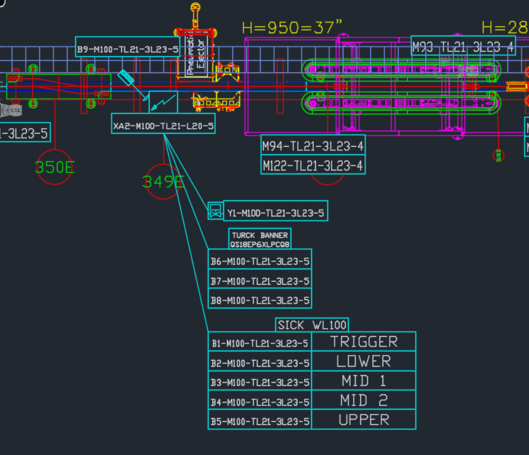529x455 pixels.
Task: Click the valve symbol beside Y1-M100 label
Action: [x=215, y=210]
